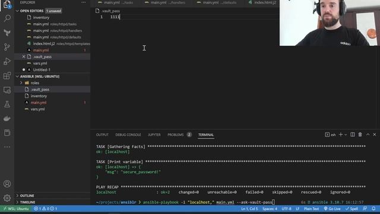The width and height of the screenshot is (380, 214).
Task: Place cursor on editor line 1 text
Action: point(115,17)
